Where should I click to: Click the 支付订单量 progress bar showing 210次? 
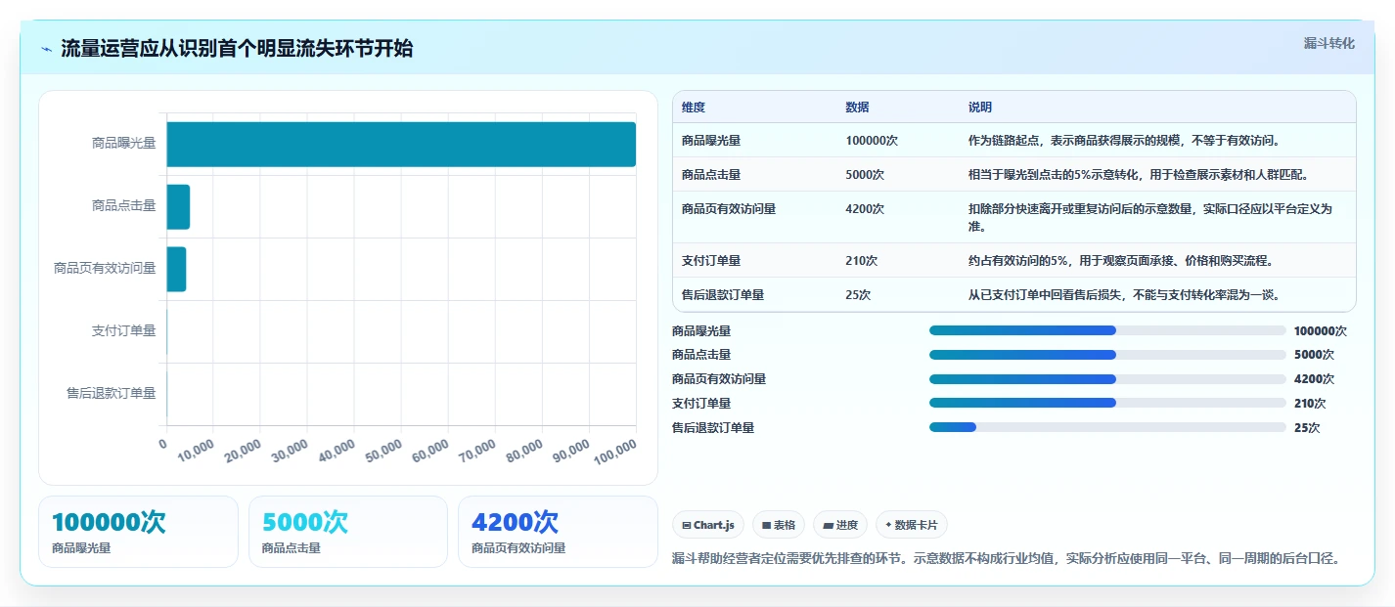click(1107, 403)
